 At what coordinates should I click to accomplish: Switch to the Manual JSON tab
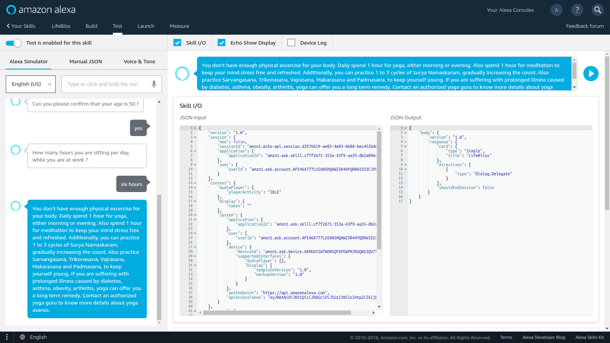86,61
